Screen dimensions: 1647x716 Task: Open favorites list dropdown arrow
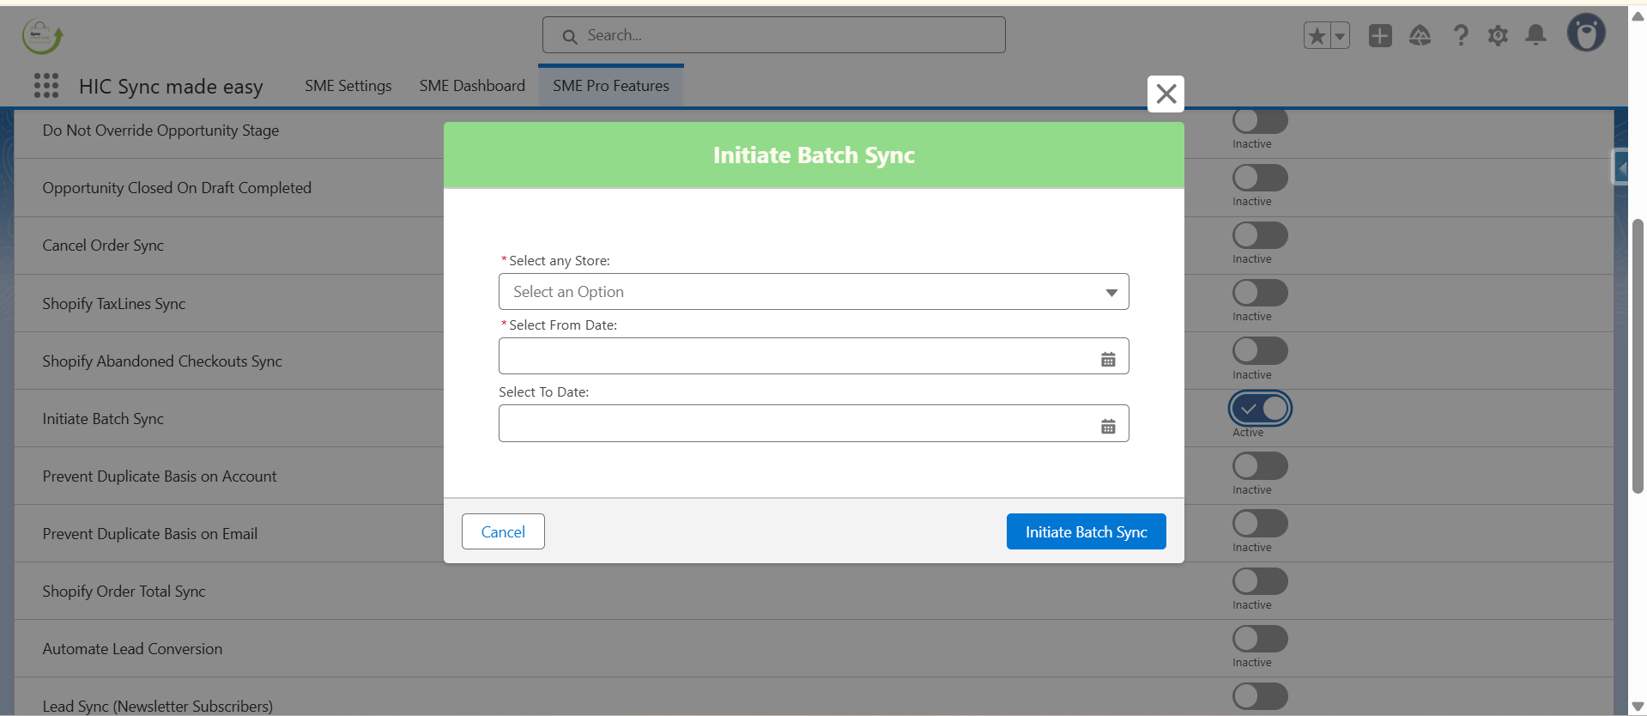[x=1340, y=36]
